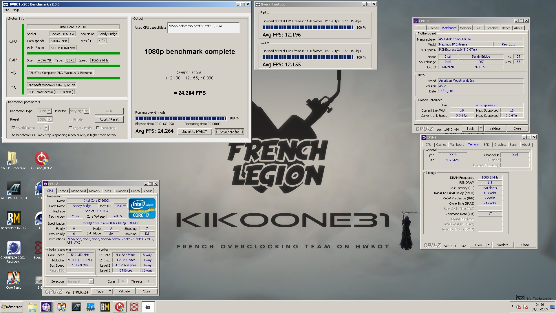Click the CPU-Z Mainboard window title icon

[x=416, y=21]
